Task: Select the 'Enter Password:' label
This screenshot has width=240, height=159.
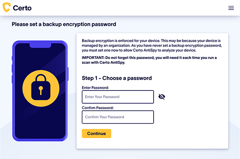Action: pyautogui.click(x=95, y=88)
